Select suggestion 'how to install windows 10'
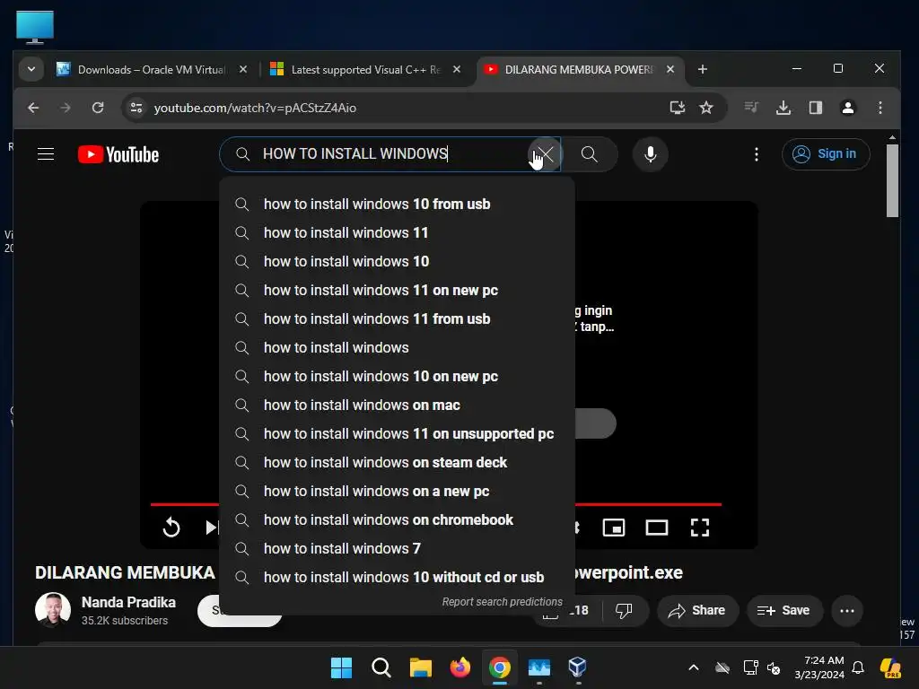The width and height of the screenshot is (919, 689). (x=397, y=261)
